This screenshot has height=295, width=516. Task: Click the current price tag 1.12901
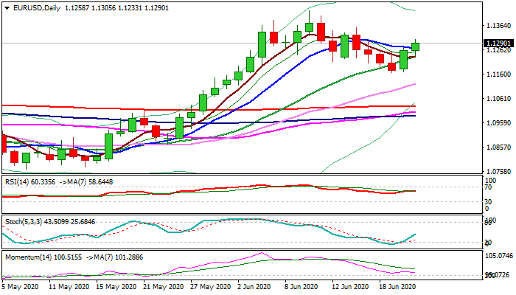coord(493,44)
